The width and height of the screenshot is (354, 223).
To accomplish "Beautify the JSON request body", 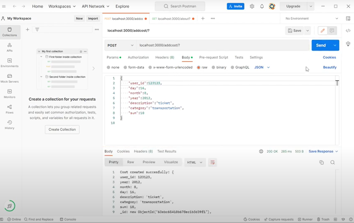I will pos(330,67).
